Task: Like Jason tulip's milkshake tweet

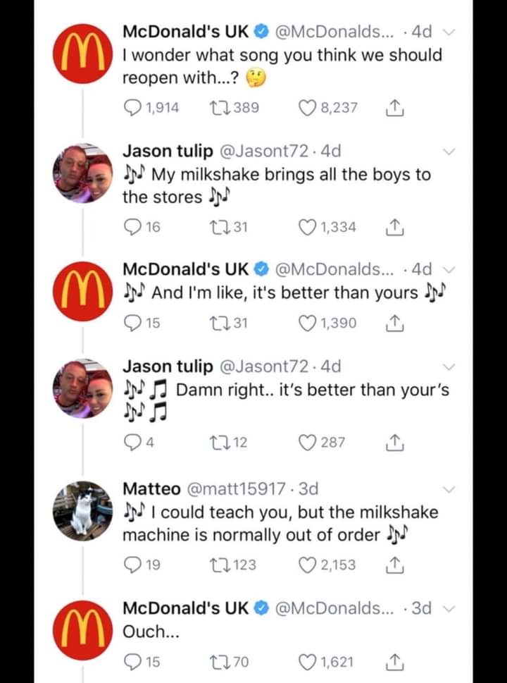Action: (x=308, y=227)
